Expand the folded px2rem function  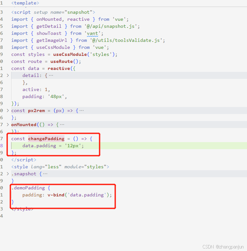tap(8, 110)
